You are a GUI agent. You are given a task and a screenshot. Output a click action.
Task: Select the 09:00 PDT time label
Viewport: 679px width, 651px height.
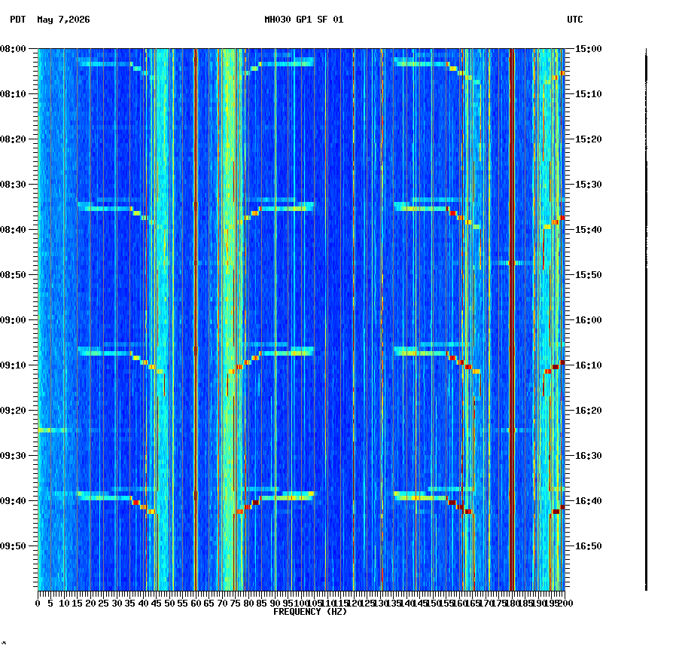(x=13, y=320)
